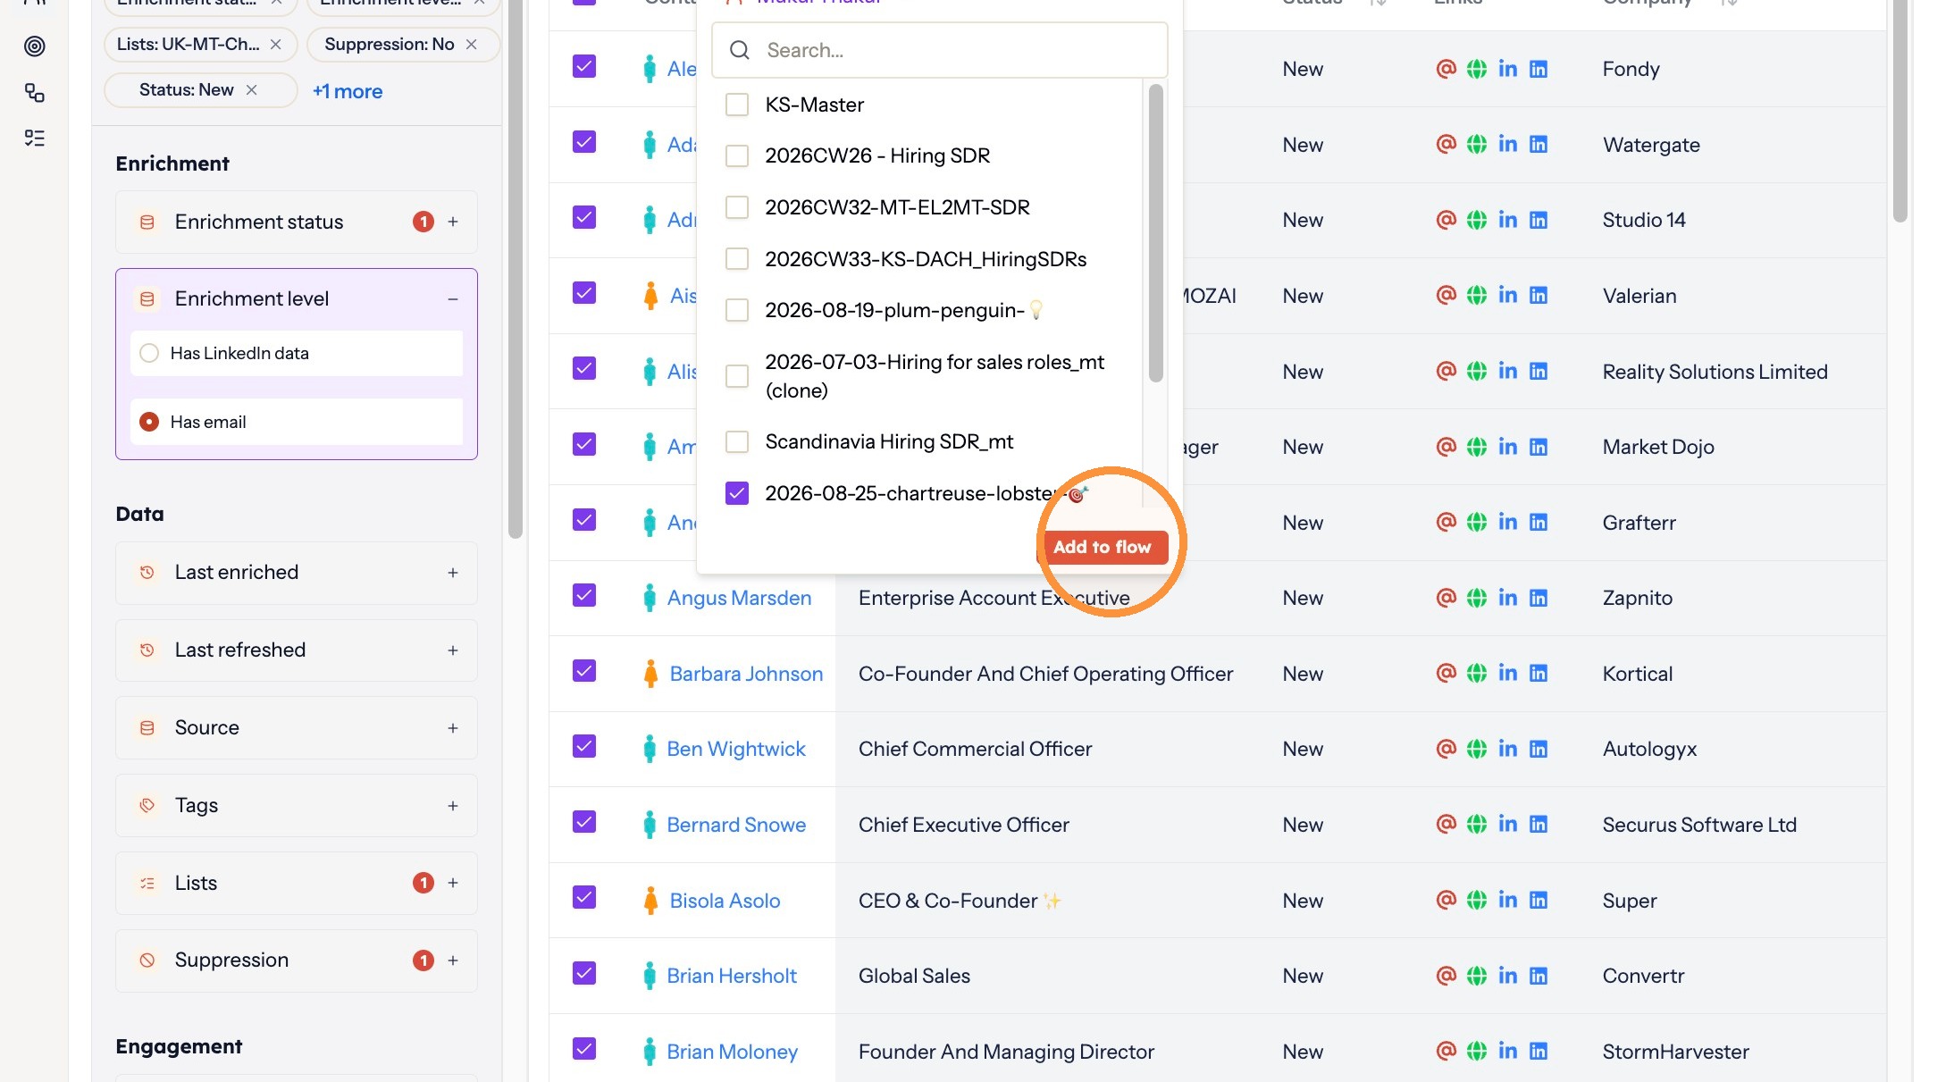Remove the Status: New filter chip
Screen dimensions: 1937x1082
click(x=252, y=89)
